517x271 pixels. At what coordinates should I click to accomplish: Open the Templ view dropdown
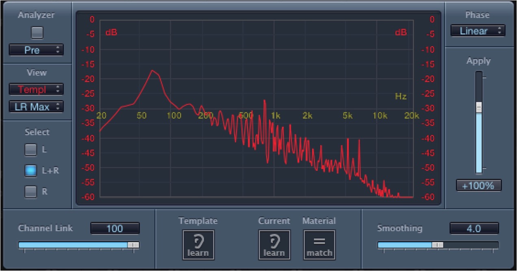click(36, 89)
